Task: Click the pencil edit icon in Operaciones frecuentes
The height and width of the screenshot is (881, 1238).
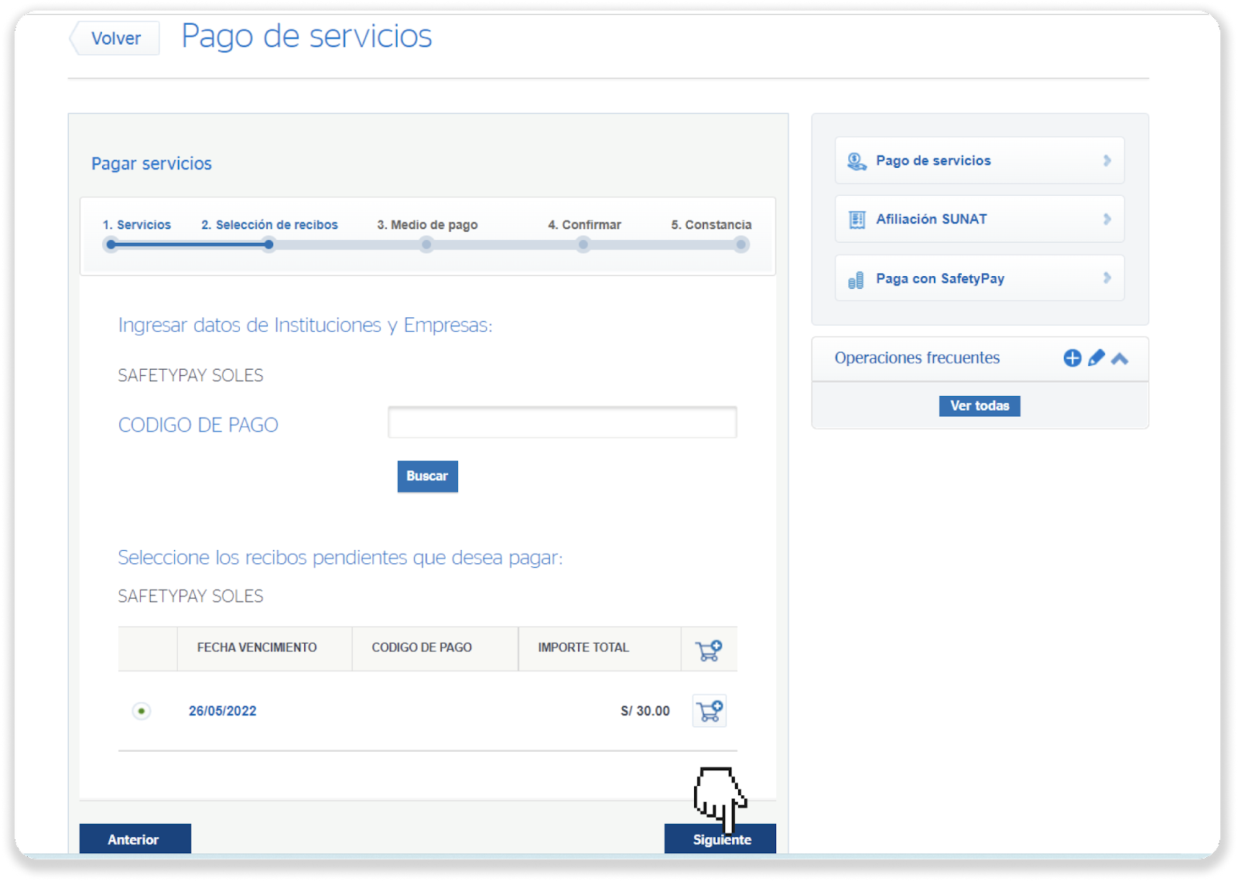Action: pyautogui.click(x=1096, y=358)
